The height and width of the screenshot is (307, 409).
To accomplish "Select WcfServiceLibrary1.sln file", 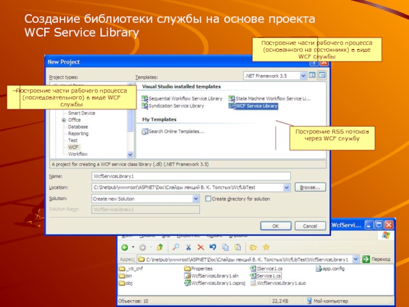I will 211,276.
